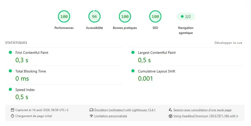This screenshot has width=251, height=126.
Task: Click the stopwatch icon beside Chargement de page initial
Action: pos(12,116)
